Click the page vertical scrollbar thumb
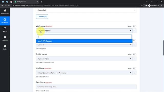 [x=163, y=48]
